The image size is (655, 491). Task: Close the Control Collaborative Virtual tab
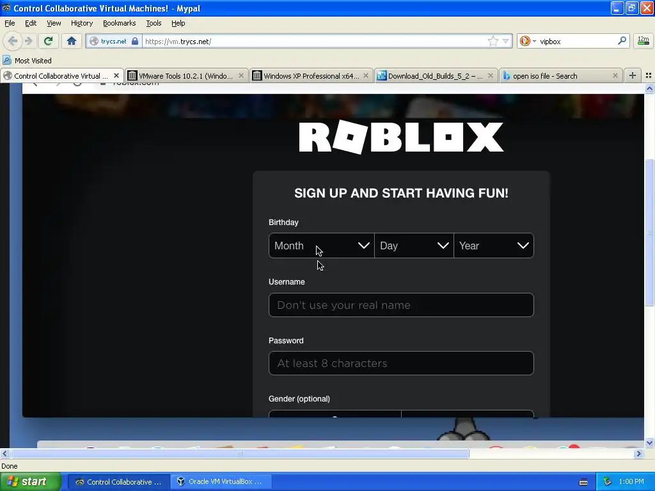(116, 75)
